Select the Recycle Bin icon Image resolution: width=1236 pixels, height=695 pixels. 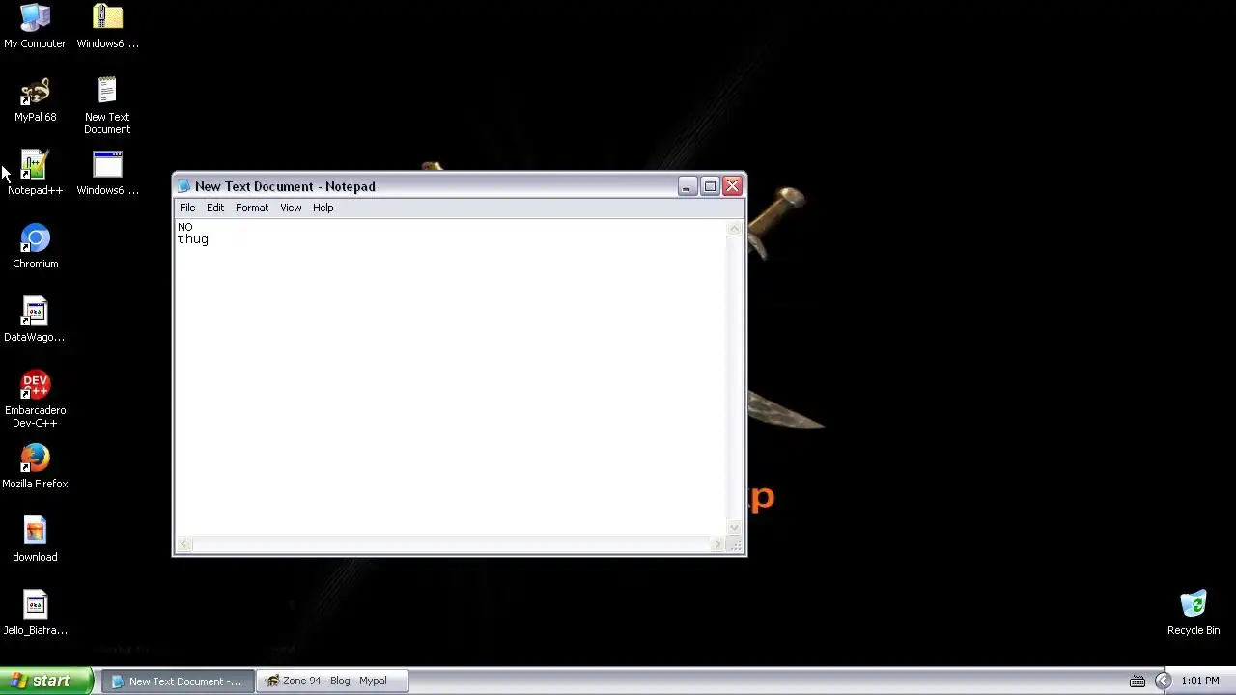[1194, 613]
